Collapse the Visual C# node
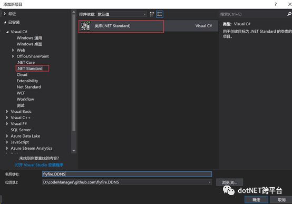This screenshot has width=292, height=204. coord(7,32)
